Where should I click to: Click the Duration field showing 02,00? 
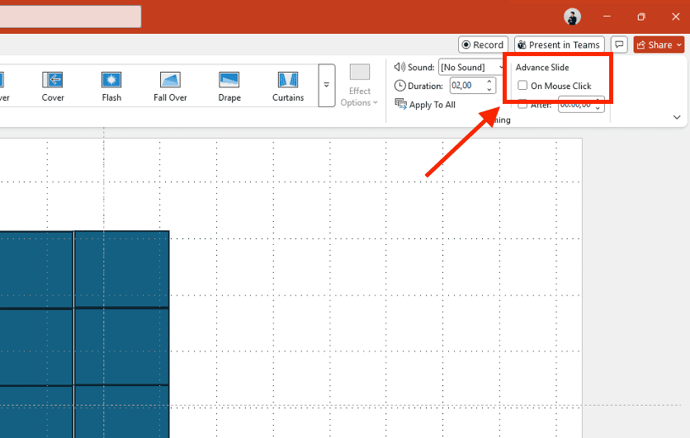coord(467,85)
